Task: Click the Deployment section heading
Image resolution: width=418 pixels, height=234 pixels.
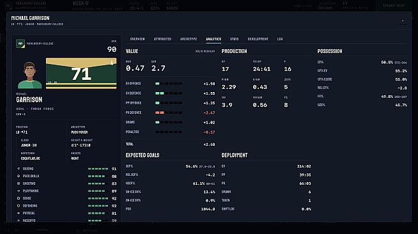Action: (235, 155)
